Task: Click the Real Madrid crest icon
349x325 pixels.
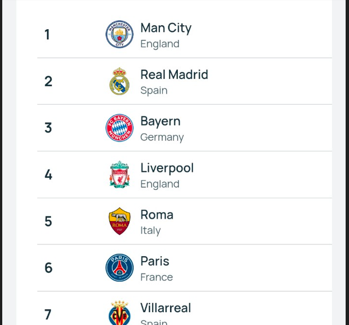Action: (120, 81)
